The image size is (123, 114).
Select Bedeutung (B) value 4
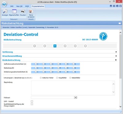pos(58,68)
